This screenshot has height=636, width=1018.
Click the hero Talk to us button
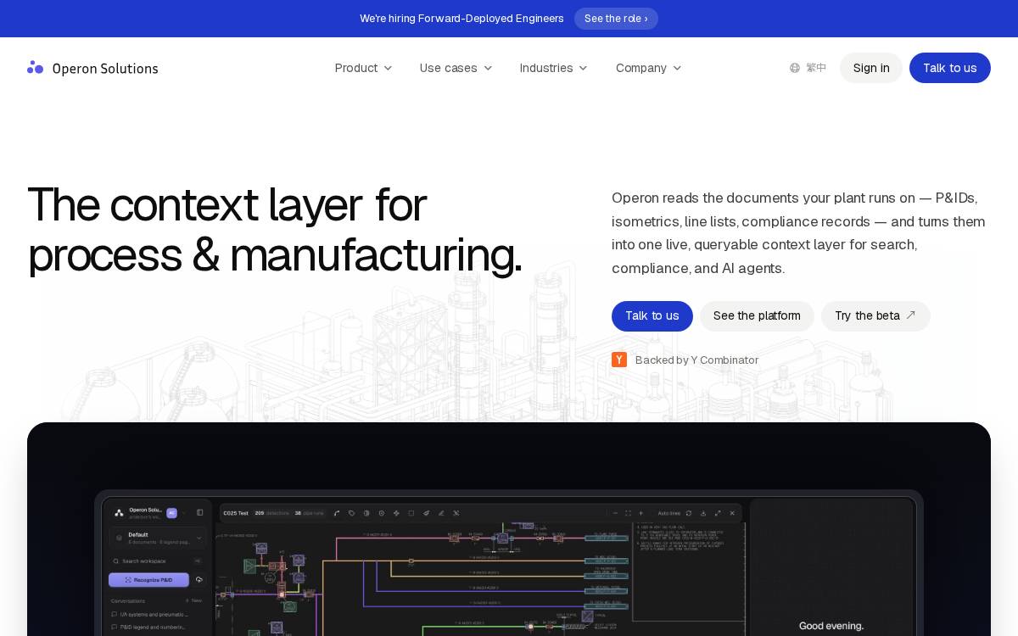click(652, 315)
